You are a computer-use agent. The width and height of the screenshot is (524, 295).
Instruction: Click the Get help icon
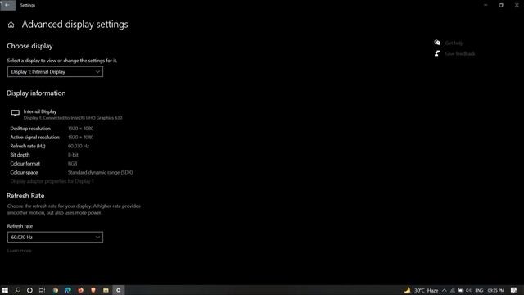(437, 43)
